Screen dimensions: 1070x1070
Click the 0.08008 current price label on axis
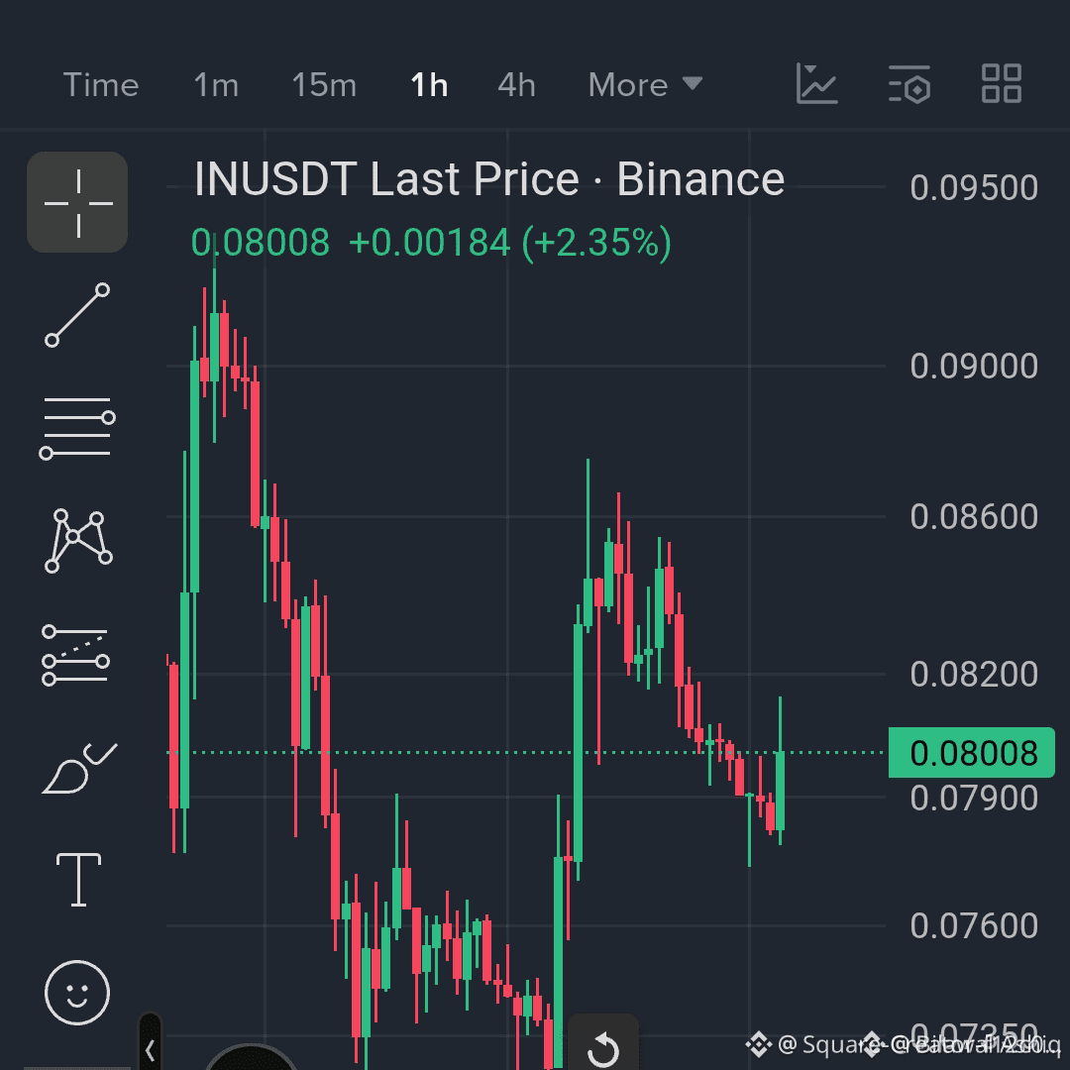pos(972,753)
